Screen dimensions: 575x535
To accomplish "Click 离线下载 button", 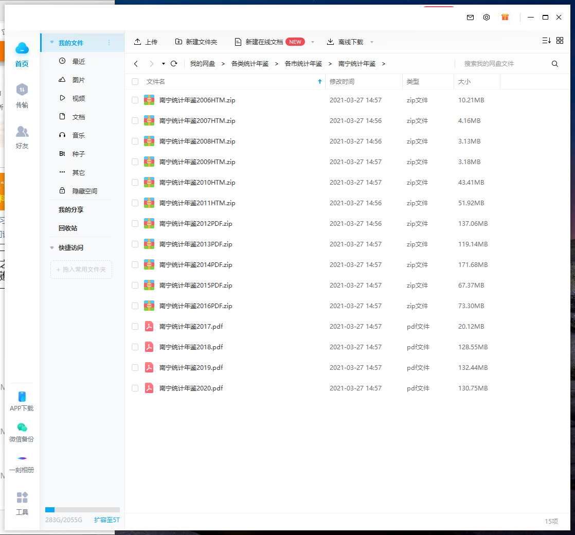I will (345, 42).
